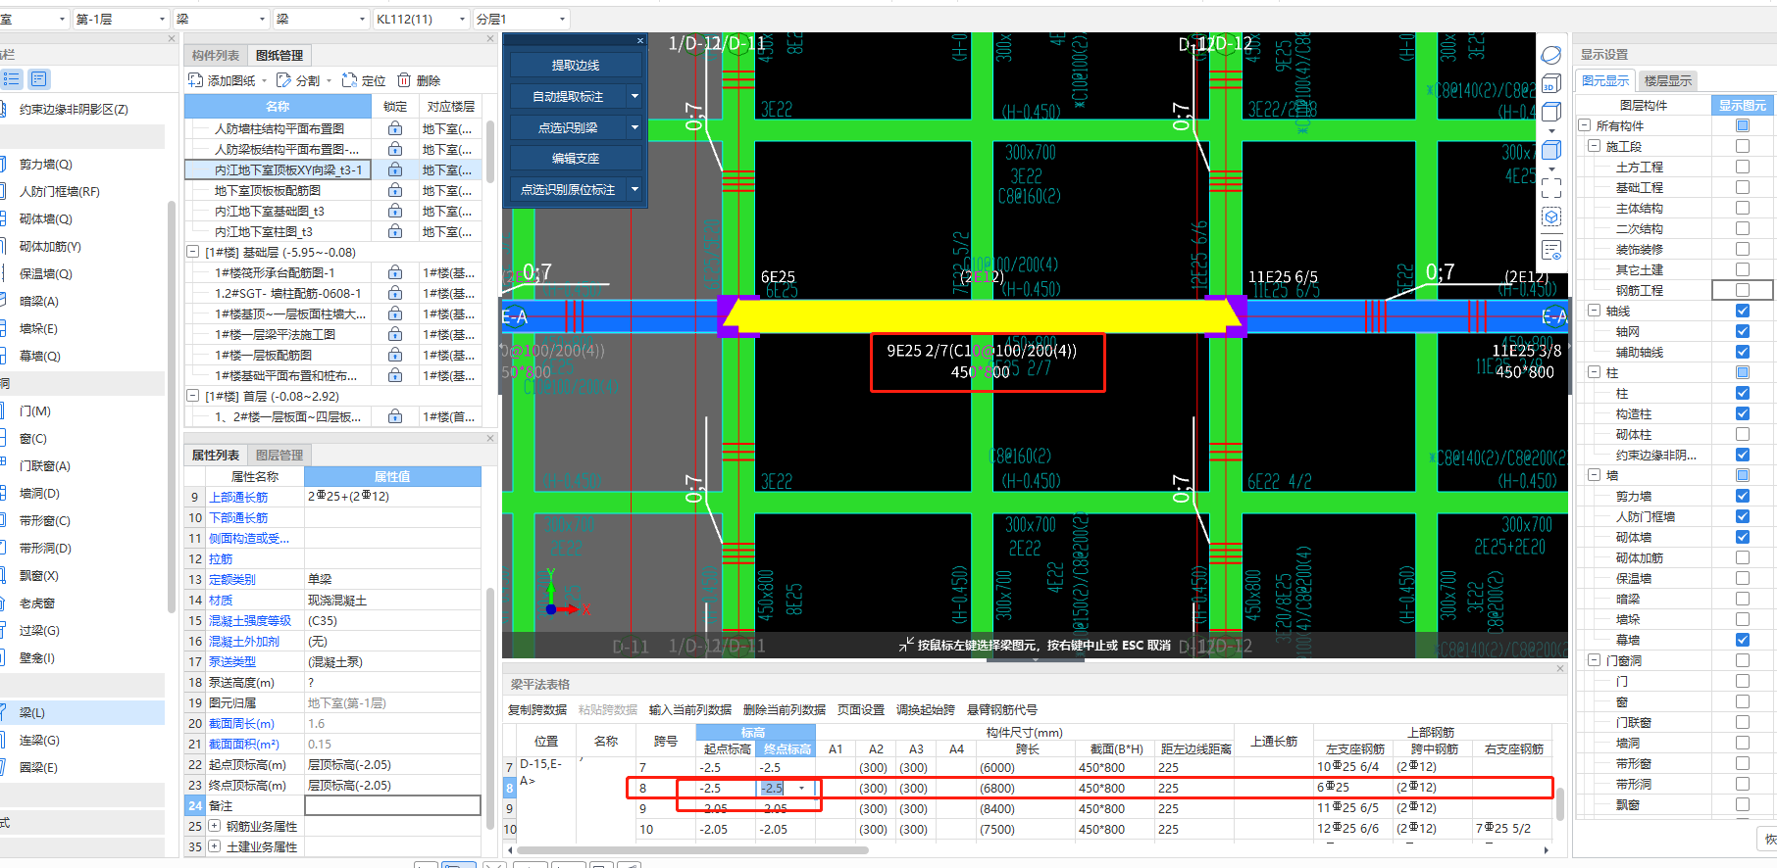The height and width of the screenshot is (868, 1777).
Task: Click 悬臂钢筋代号 button
Action: (1002, 709)
